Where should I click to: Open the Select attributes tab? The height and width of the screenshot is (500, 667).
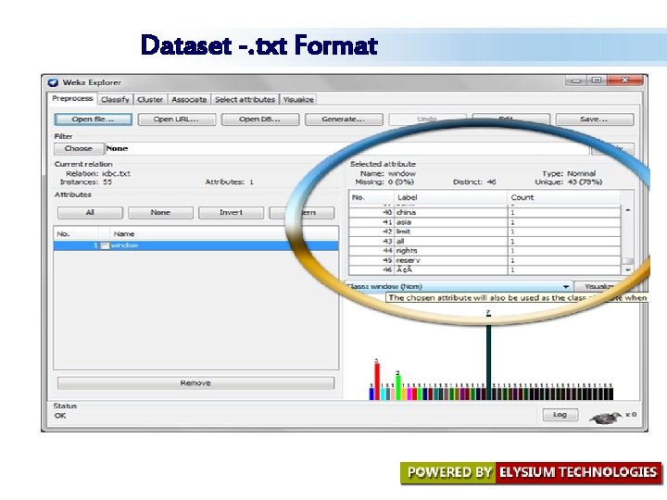tap(245, 99)
